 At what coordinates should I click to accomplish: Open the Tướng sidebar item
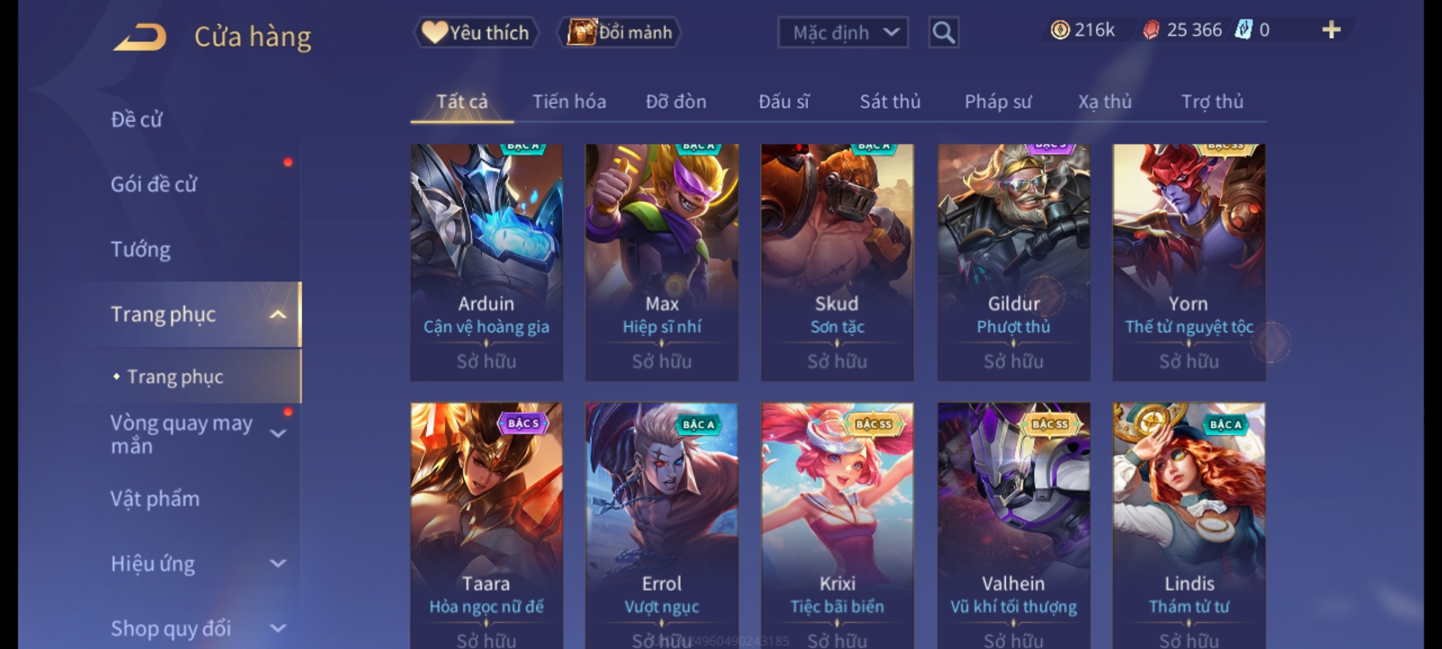(141, 249)
